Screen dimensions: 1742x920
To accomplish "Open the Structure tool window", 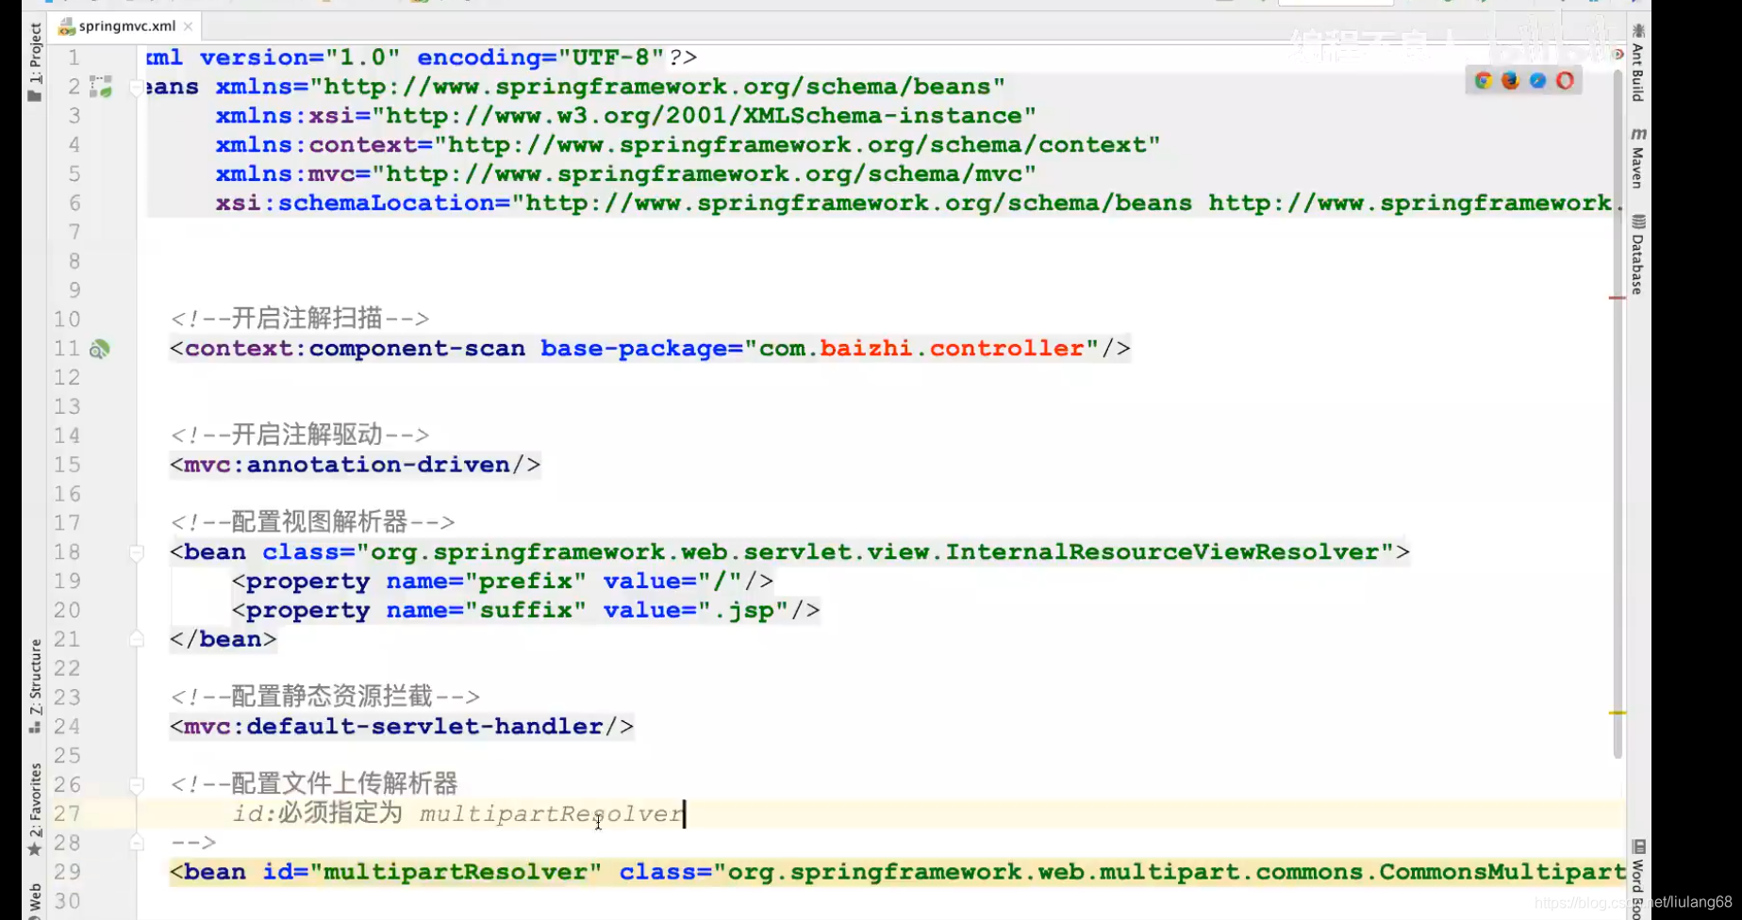I will (x=35, y=685).
